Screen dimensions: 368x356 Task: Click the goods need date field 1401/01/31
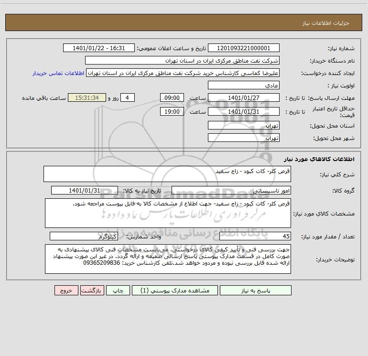point(85,190)
